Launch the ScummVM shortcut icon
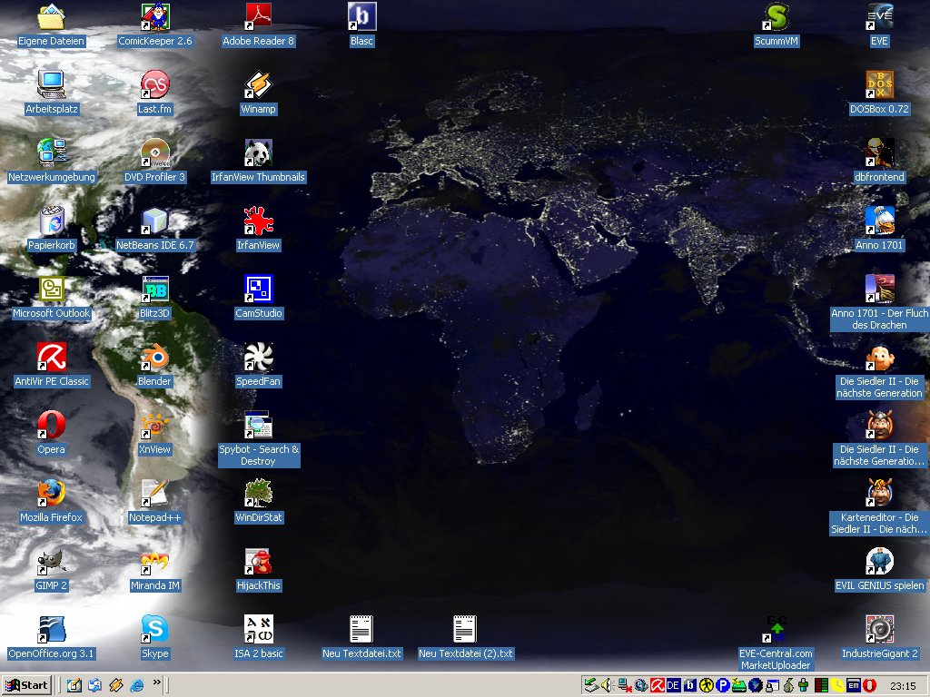 point(777,17)
